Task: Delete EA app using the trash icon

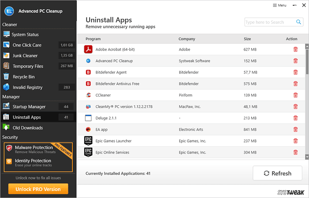Action: (295, 129)
